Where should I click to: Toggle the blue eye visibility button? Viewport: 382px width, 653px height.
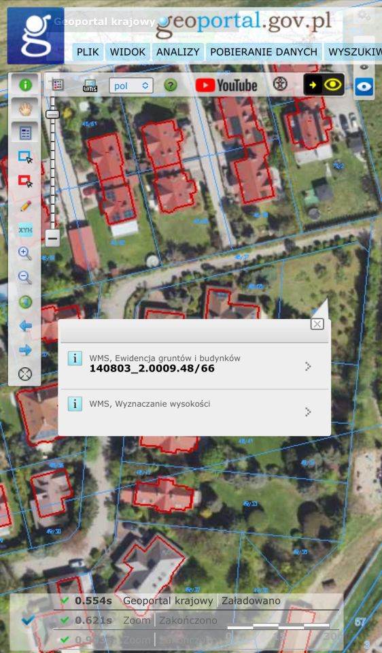[364, 86]
